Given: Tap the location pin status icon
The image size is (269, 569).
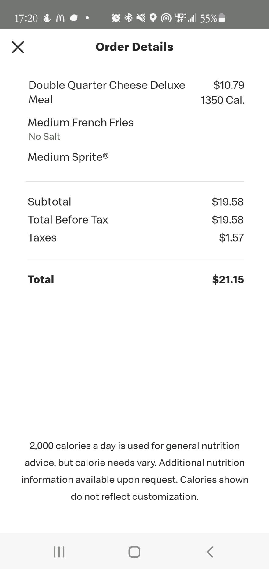Looking at the screenshot, I should (x=153, y=18).
